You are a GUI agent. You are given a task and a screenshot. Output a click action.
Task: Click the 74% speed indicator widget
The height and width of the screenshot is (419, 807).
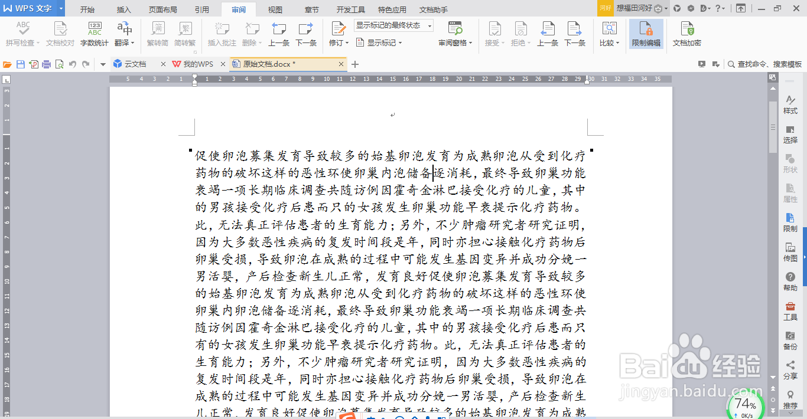(x=745, y=405)
